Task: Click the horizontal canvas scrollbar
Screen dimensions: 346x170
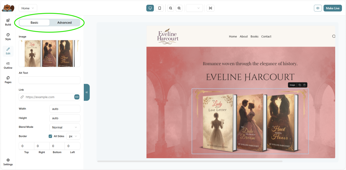Action: [x=190, y=161]
